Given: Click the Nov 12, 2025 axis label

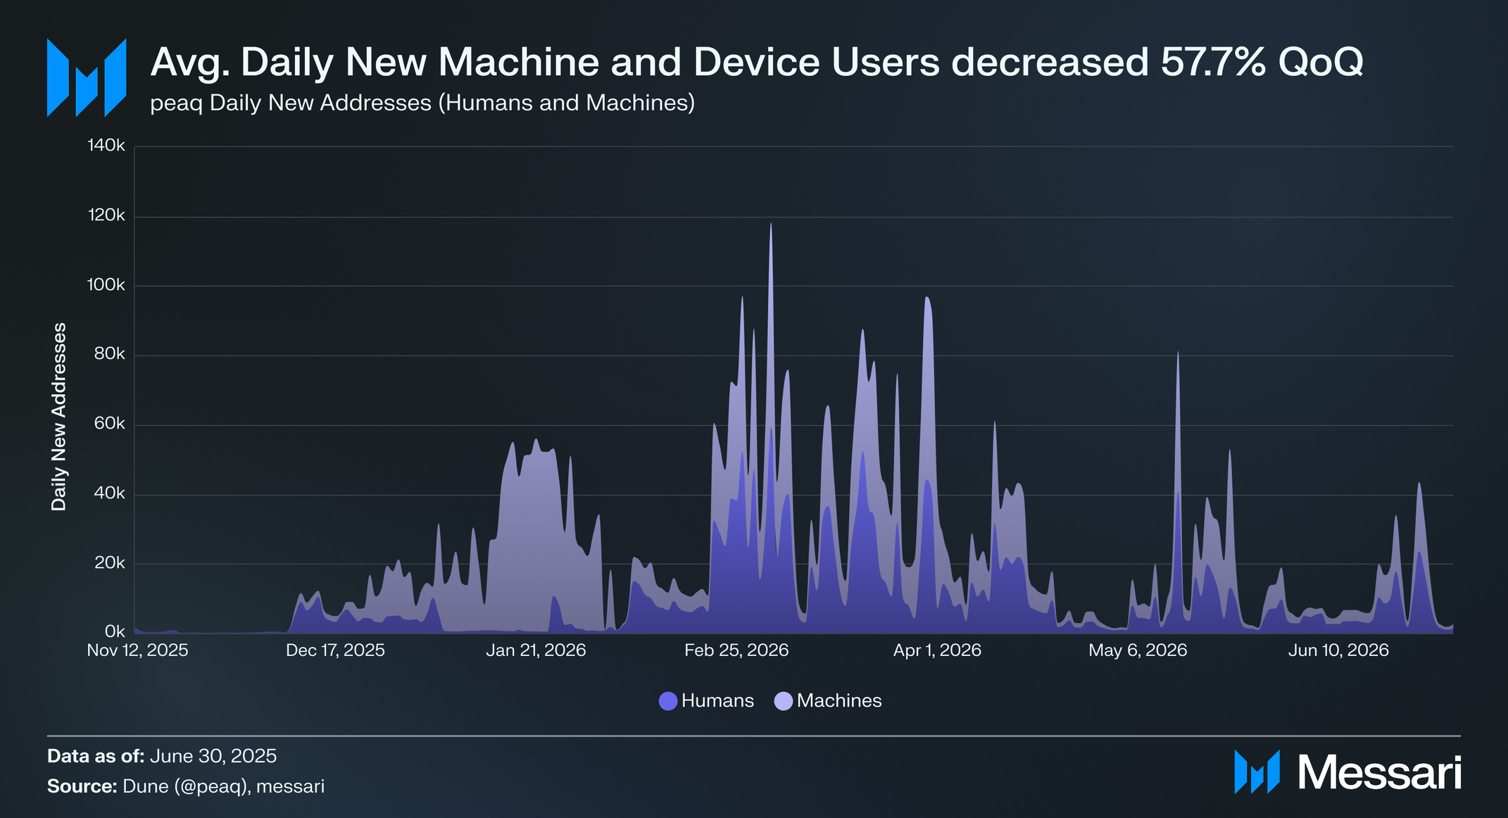Looking at the screenshot, I should click(137, 650).
